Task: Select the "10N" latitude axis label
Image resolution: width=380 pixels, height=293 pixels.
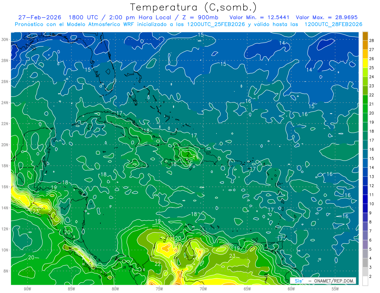Action: (x=5, y=250)
